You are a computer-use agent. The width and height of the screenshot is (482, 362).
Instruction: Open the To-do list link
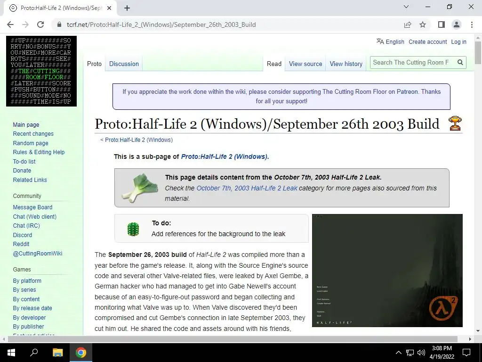24,161
